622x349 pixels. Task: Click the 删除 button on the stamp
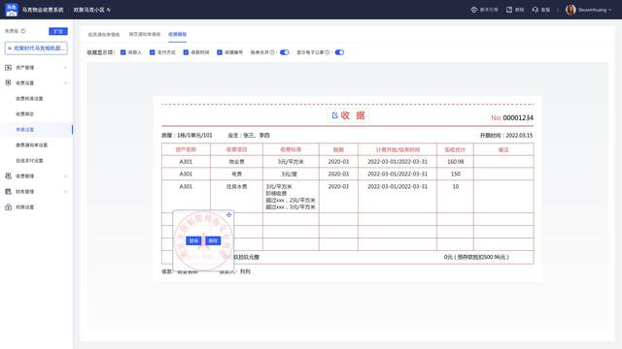pos(213,240)
